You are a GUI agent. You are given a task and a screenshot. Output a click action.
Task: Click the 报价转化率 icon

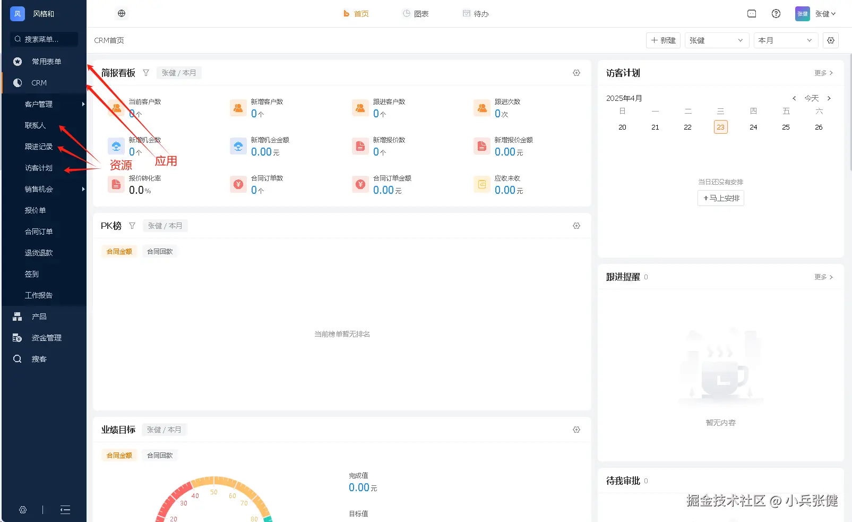(116, 184)
